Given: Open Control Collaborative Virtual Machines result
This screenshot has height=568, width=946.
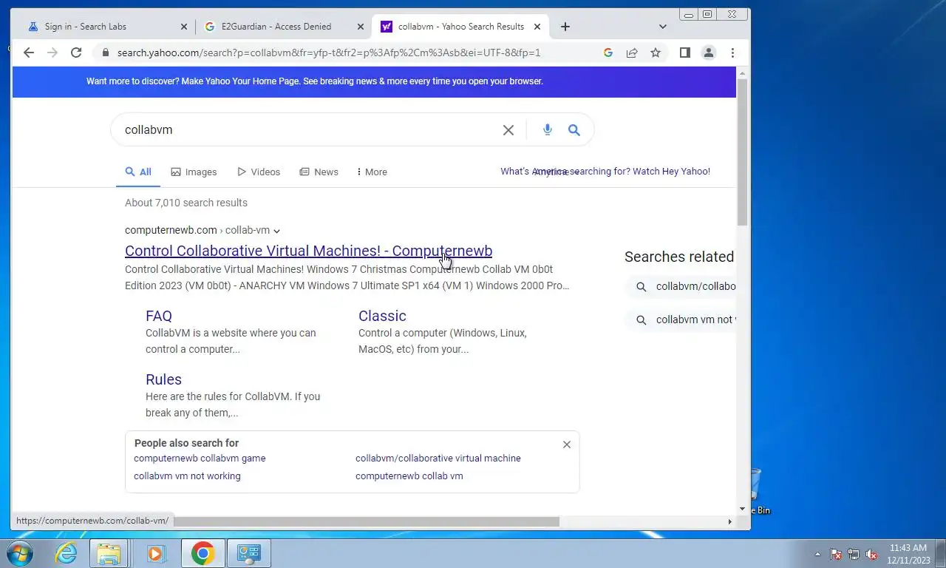Looking at the screenshot, I should click(x=308, y=251).
